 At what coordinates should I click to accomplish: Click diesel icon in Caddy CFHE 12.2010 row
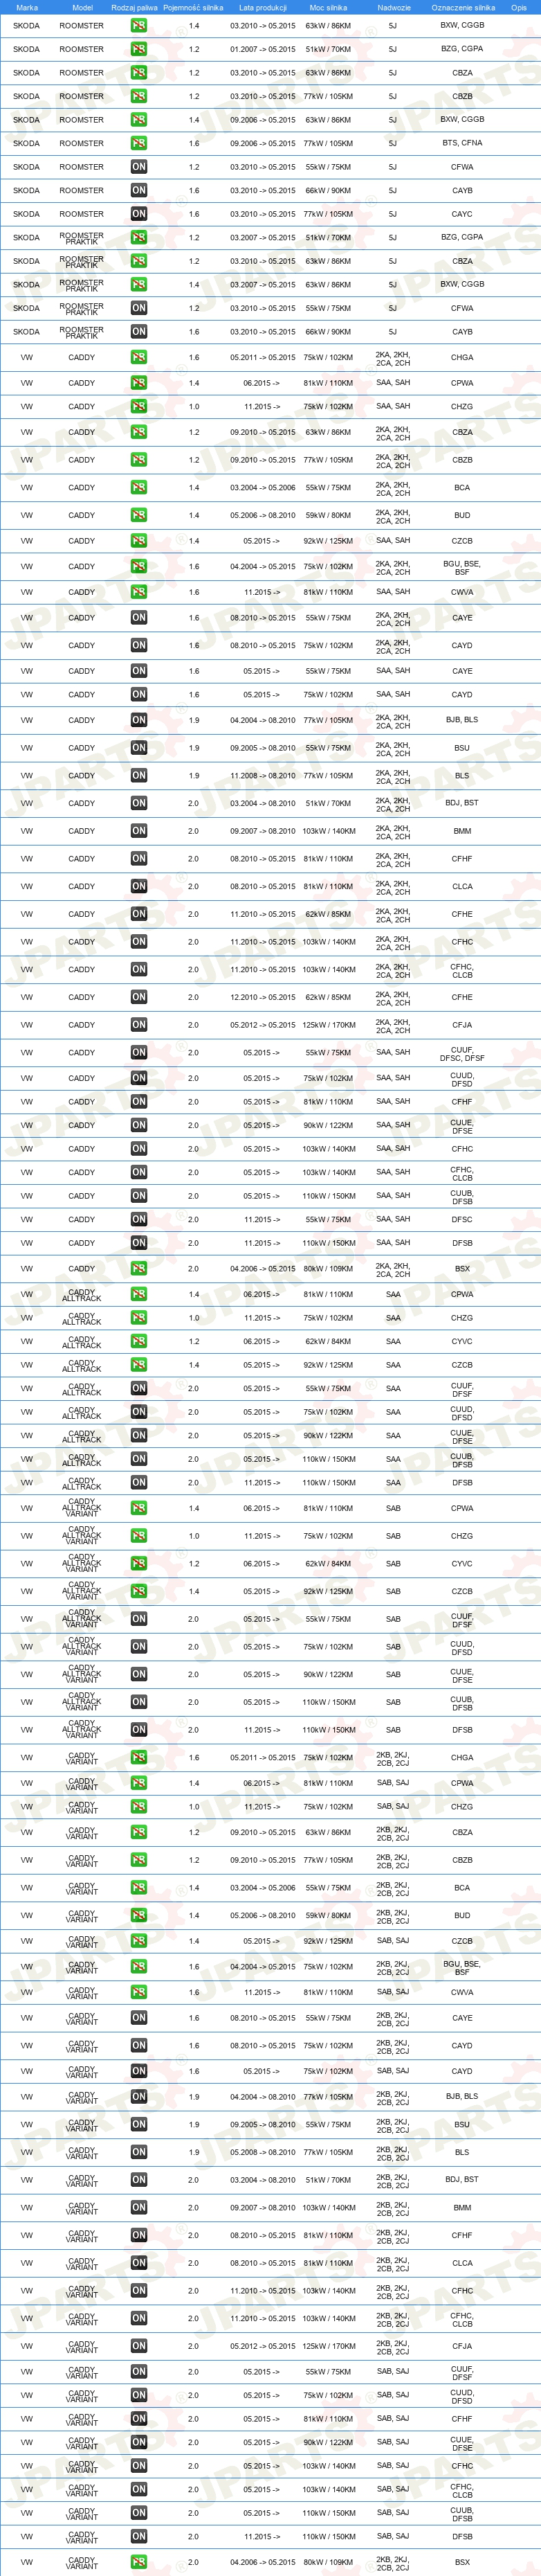point(139,997)
